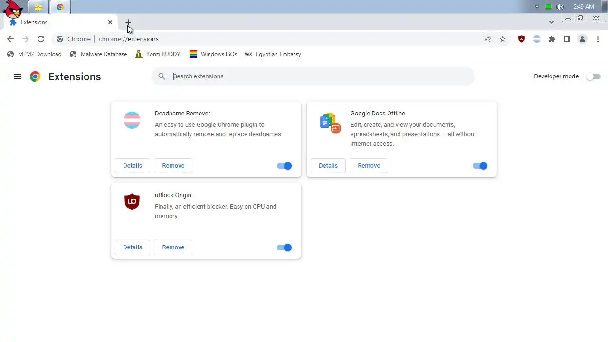Image resolution: width=608 pixels, height=342 pixels.
Task: Click the 'Developer mode' label text
Action: point(556,76)
